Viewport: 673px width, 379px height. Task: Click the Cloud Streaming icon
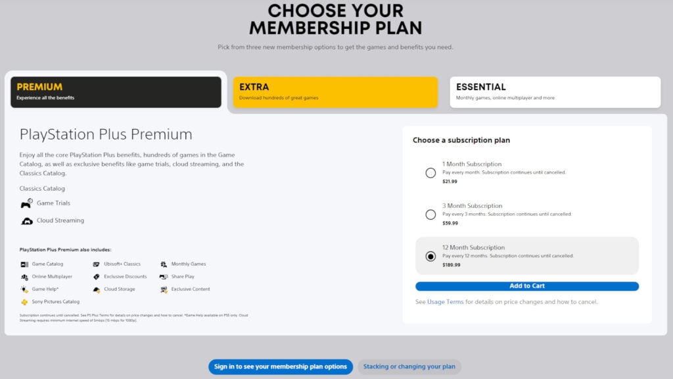click(27, 220)
